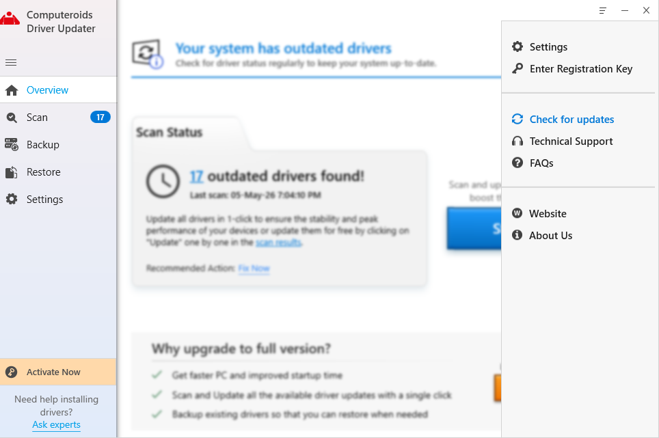The height and width of the screenshot is (438, 659).
Task: Click 'Need help installing drivers?' text
Action: point(56,406)
